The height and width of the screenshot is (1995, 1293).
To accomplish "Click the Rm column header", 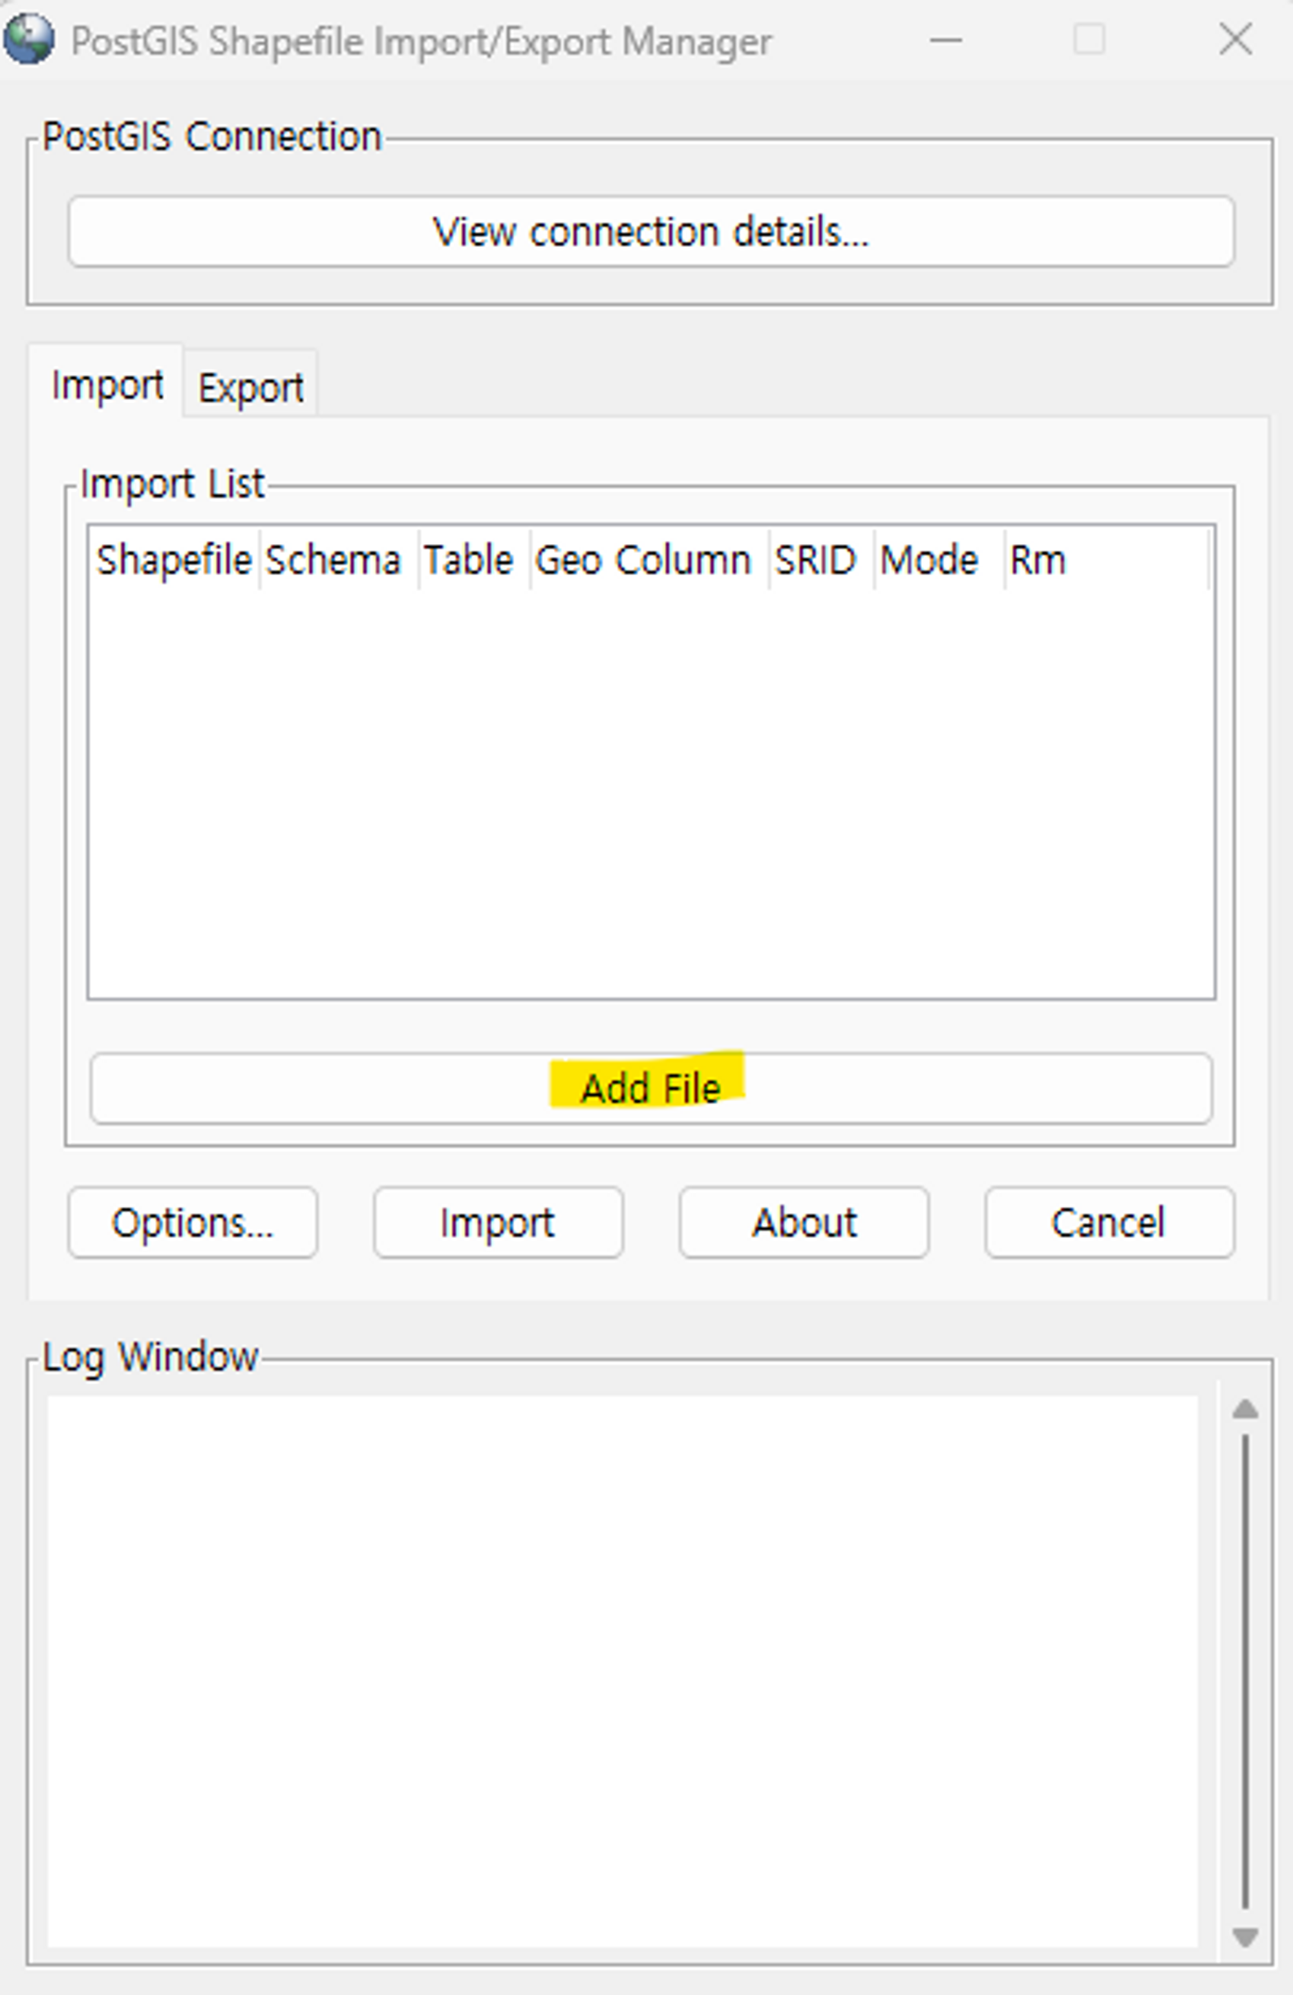I will [1106, 559].
